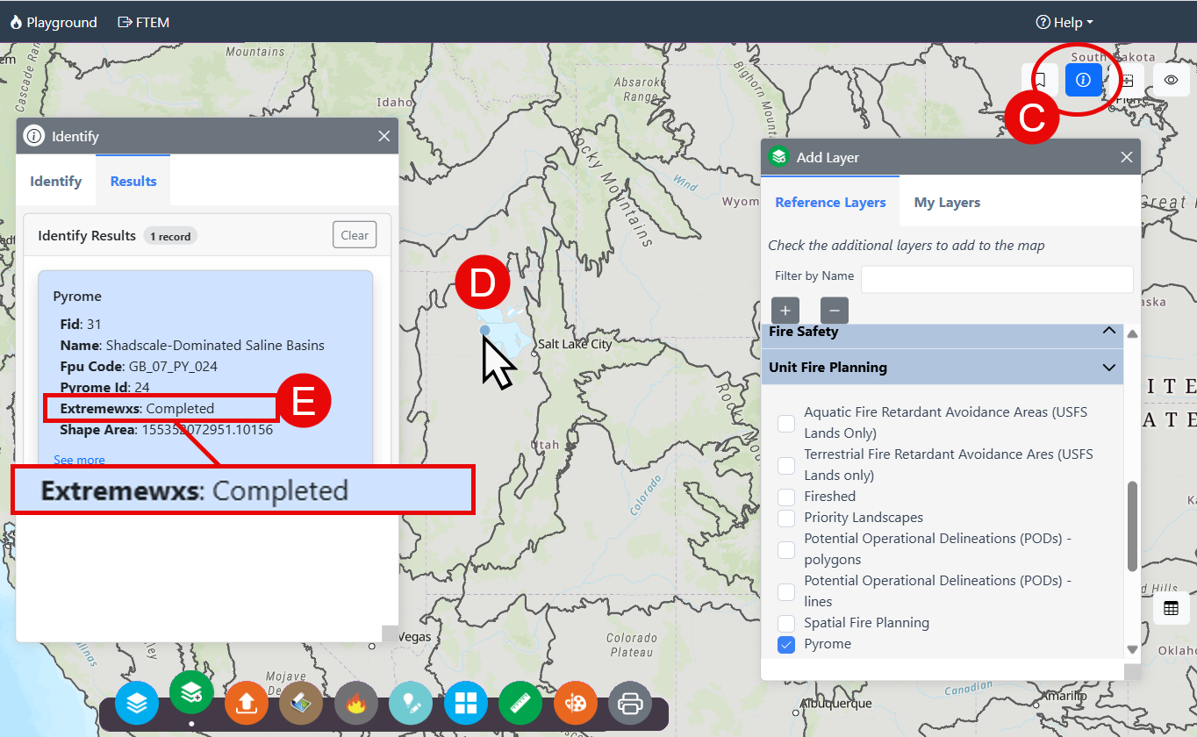
Task: Open the orange paint palette tool
Action: click(x=576, y=704)
